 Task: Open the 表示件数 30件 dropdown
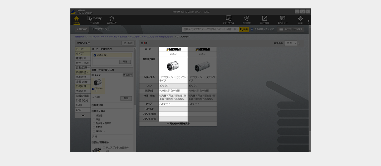tap(291, 43)
